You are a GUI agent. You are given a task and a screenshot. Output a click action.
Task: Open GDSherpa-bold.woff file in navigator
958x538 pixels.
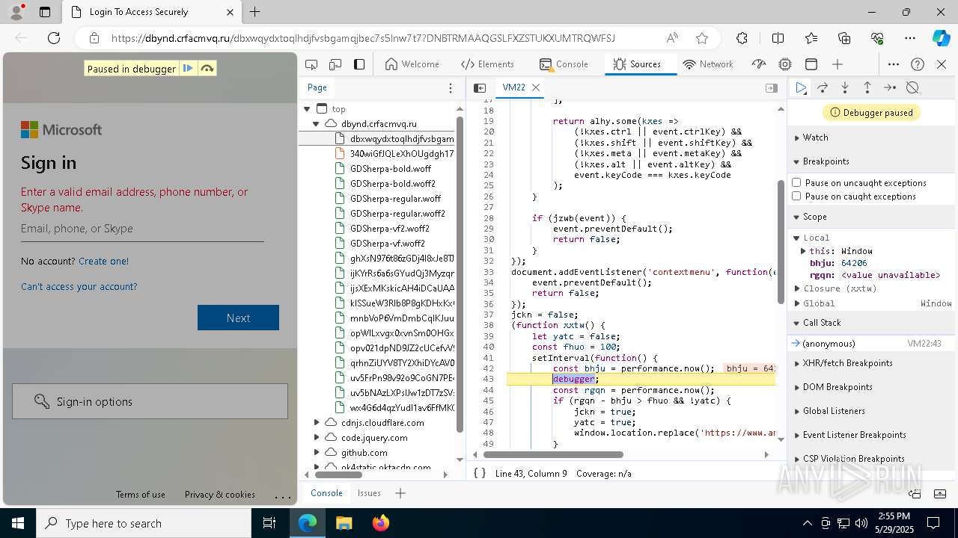point(391,169)
